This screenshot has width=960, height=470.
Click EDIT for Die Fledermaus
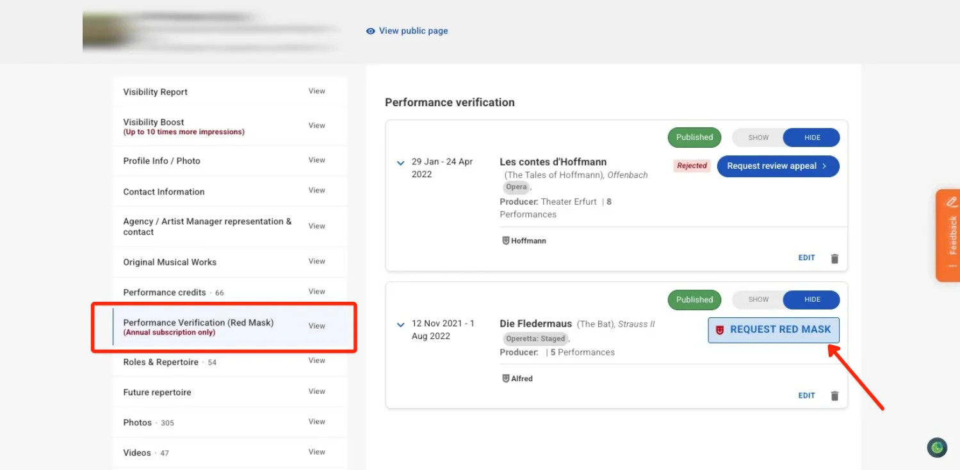806,396
